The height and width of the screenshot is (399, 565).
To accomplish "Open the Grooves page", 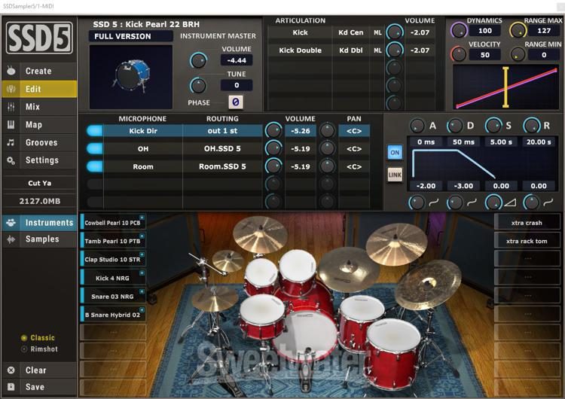I will pyautogui.click(x=40, y=142).
